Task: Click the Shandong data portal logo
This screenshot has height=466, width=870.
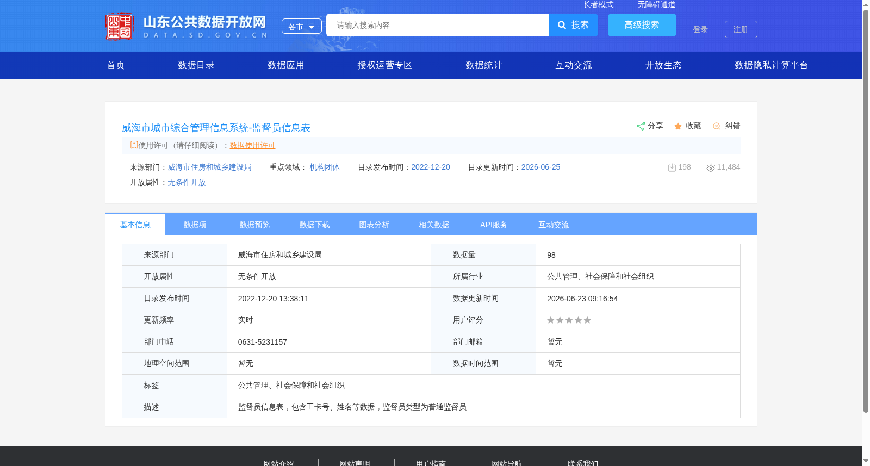Action: [187, 26]
